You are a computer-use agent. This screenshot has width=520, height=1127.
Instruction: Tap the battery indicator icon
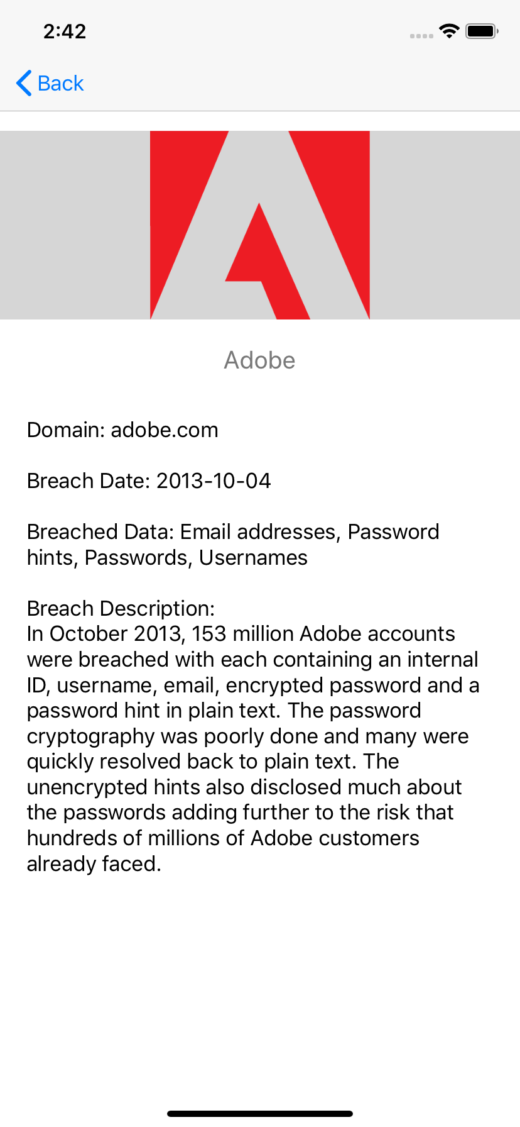pos(482,31)
